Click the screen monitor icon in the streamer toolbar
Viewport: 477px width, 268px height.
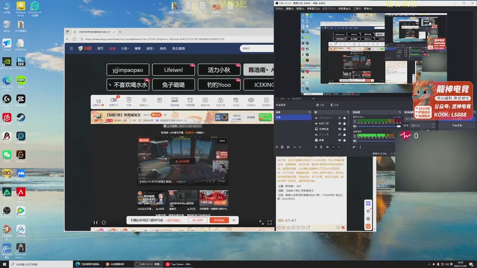tap(175, 100)
